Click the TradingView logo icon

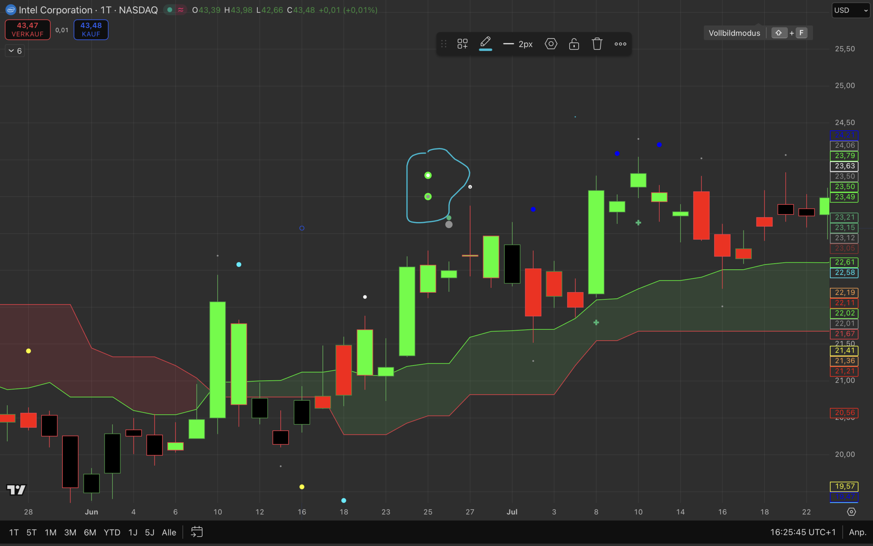click(17, 490)
